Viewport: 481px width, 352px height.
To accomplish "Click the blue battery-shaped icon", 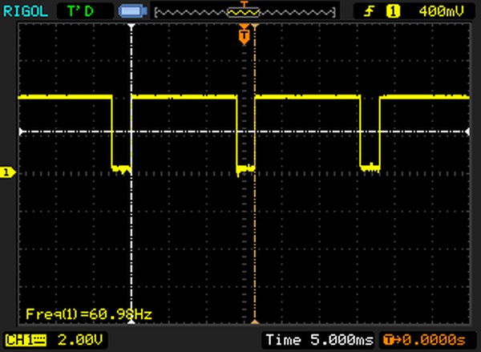I will coord(129,11).
